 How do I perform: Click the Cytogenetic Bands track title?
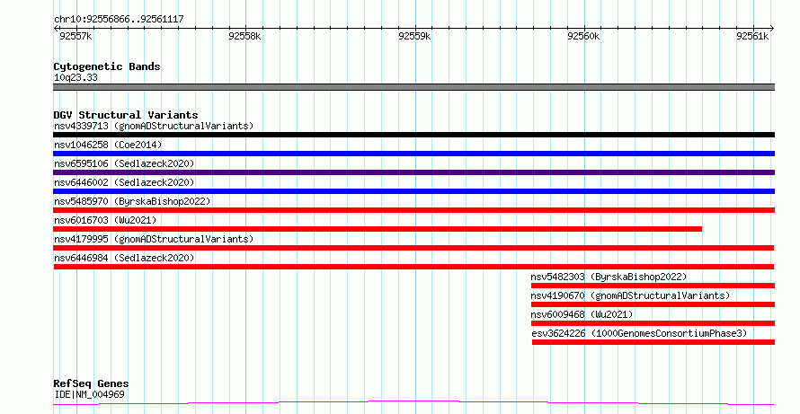[x=107, y=66]
